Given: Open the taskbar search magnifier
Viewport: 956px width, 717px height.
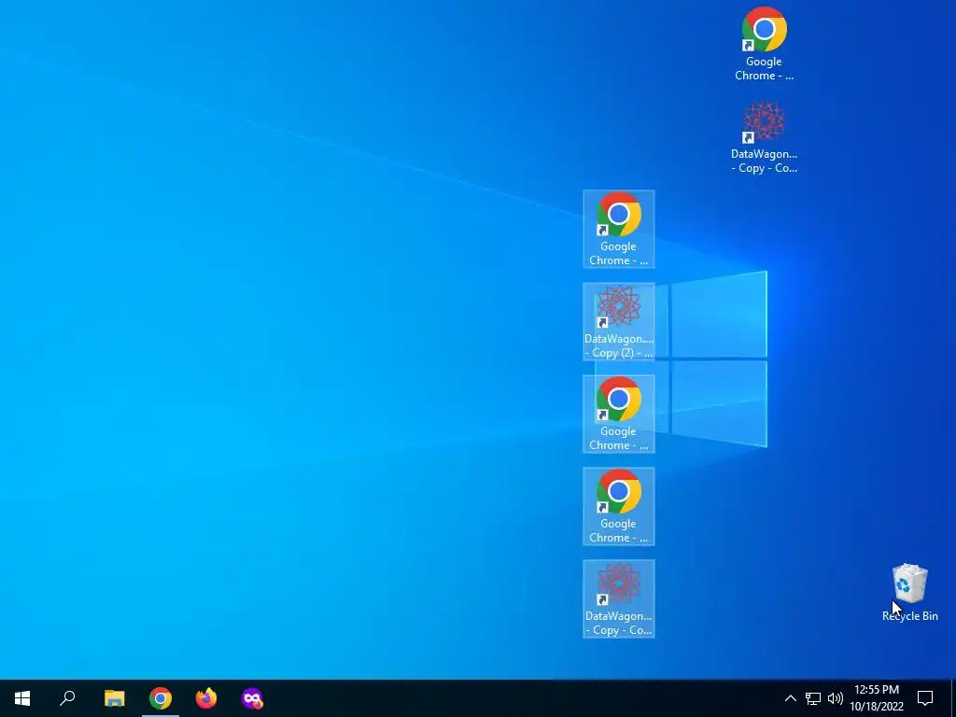Looking at the screenshot, I should coord(67,698).
